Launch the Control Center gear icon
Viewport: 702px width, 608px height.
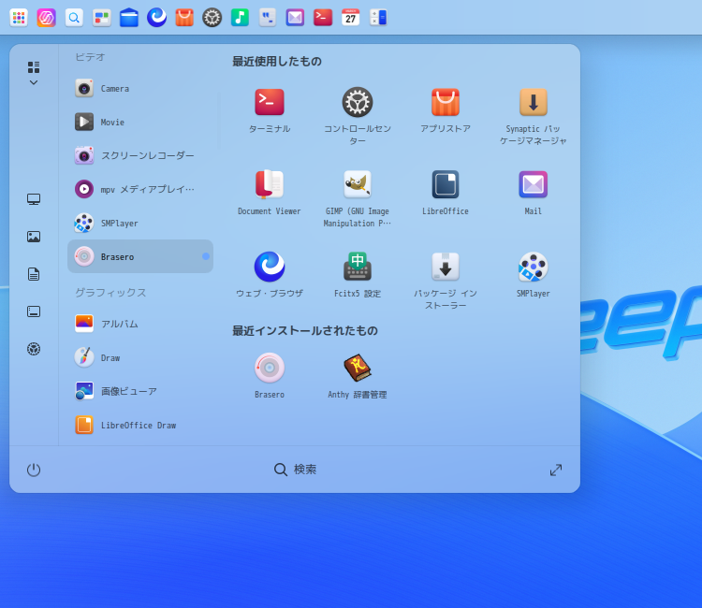pyautogui.click(x=358, y=103)
